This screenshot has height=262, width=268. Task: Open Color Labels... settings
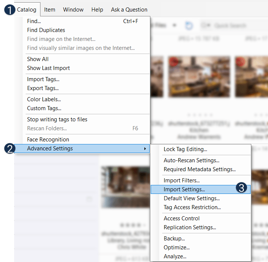pos(44,99)
